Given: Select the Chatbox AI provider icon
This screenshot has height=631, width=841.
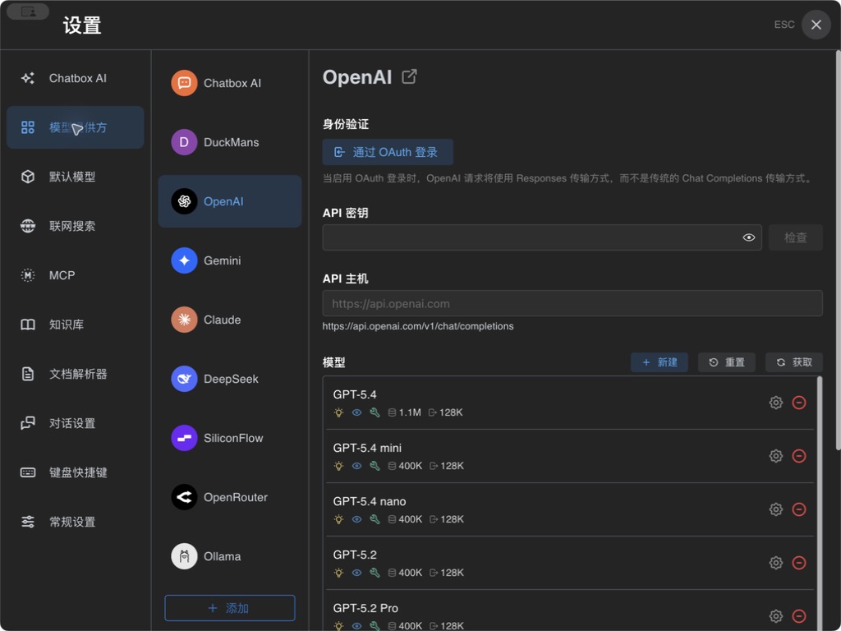Looking at the screenshot, I should pyautogui.click(x=184, y=83).
